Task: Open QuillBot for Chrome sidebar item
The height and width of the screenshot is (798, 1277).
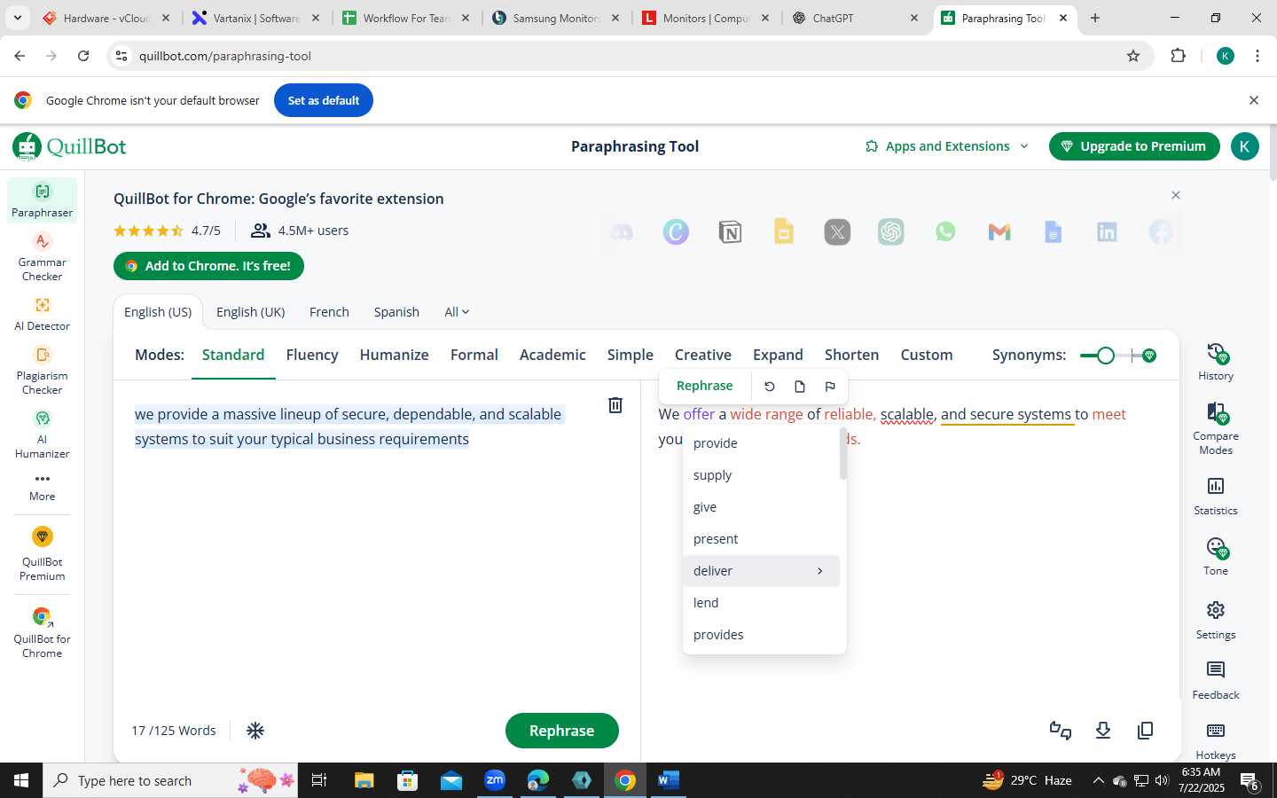Action: click(x=42, y=633)
